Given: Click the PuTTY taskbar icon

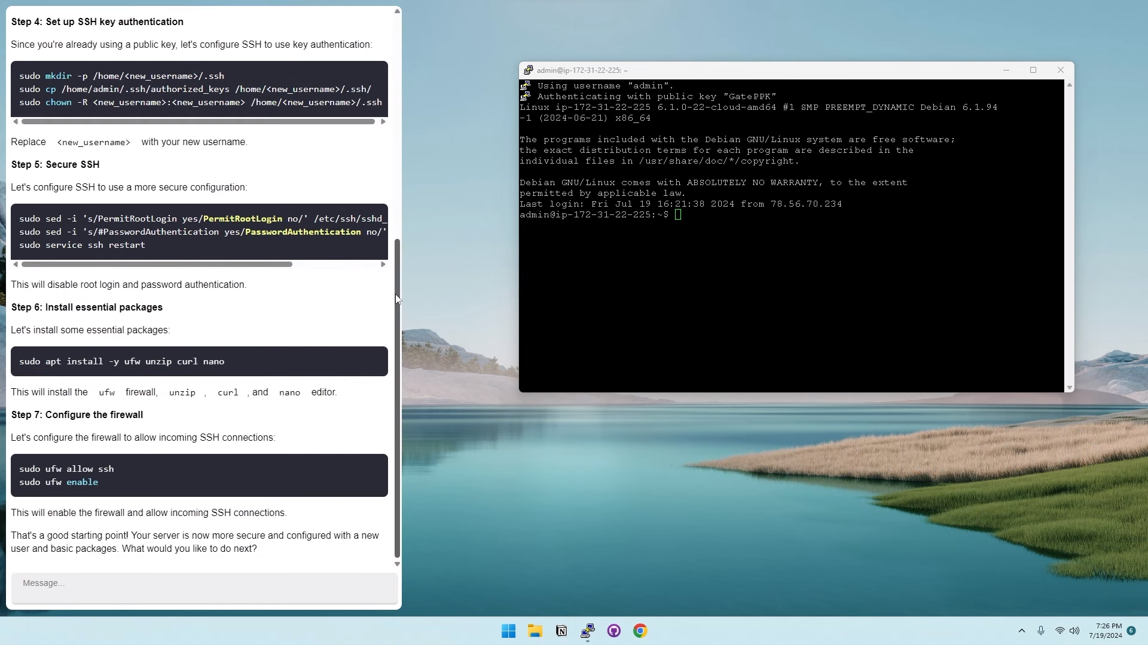Looking at the screenshot, I should pos(588,631).
